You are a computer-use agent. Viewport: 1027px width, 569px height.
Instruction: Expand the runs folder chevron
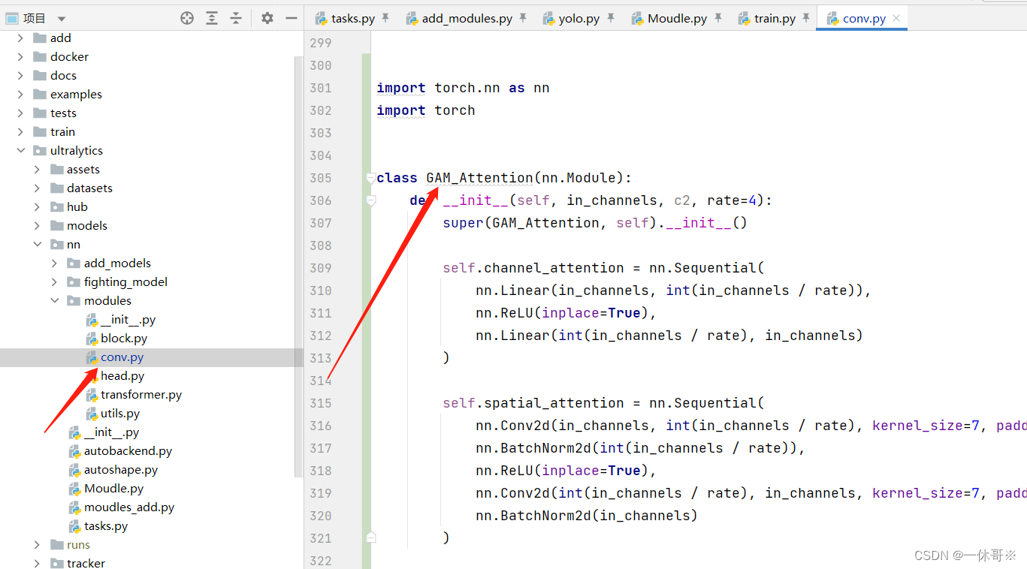pos(37,544)
